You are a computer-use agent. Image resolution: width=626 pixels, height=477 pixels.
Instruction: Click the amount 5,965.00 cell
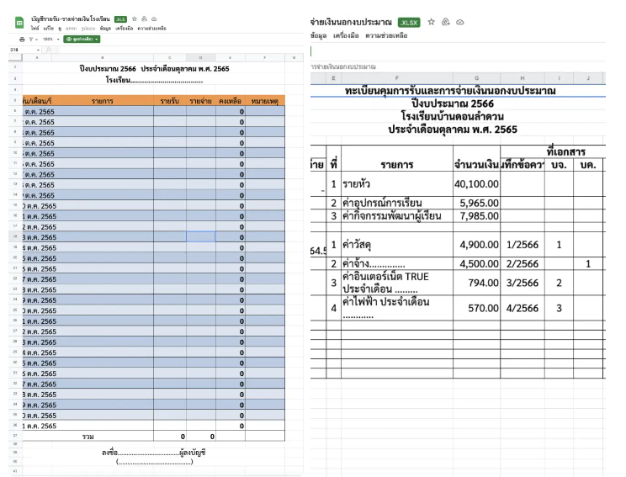477,203
